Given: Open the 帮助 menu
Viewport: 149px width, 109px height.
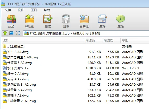Looking at the screenshot, I should 47,10.
